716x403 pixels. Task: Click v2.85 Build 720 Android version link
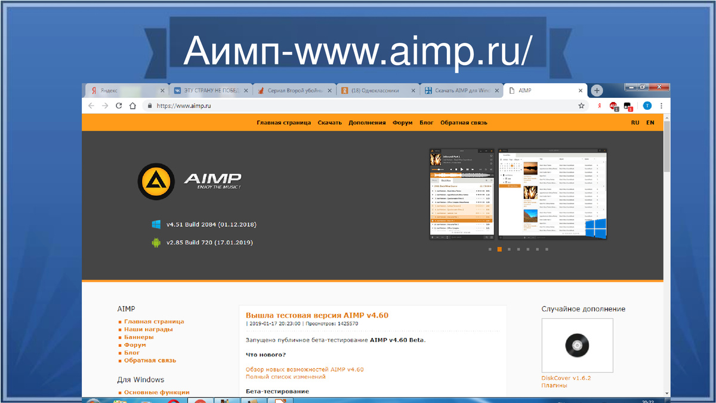(x=209, y=242)
